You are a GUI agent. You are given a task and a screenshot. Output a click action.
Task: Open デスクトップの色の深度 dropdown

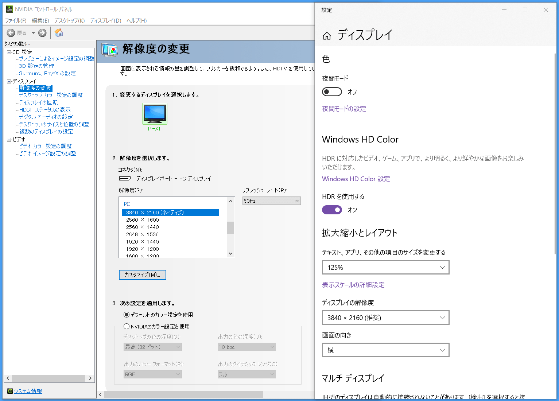[153, 347]
